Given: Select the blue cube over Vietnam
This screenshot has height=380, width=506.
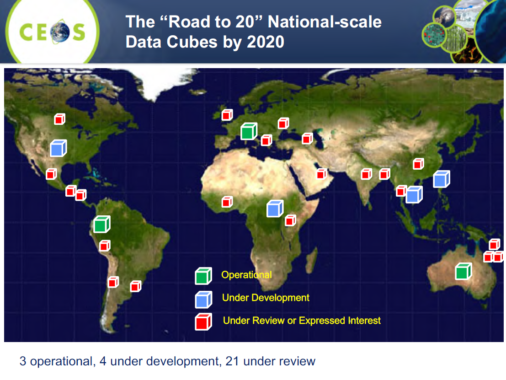Looking at the screenshot, I should coord(414,195).
